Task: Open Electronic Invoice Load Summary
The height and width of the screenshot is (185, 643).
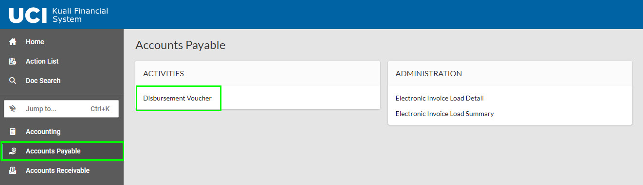Action: tap(444, 114)
